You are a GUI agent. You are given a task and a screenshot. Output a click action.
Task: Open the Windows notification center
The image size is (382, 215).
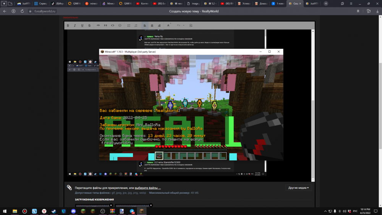376,211
